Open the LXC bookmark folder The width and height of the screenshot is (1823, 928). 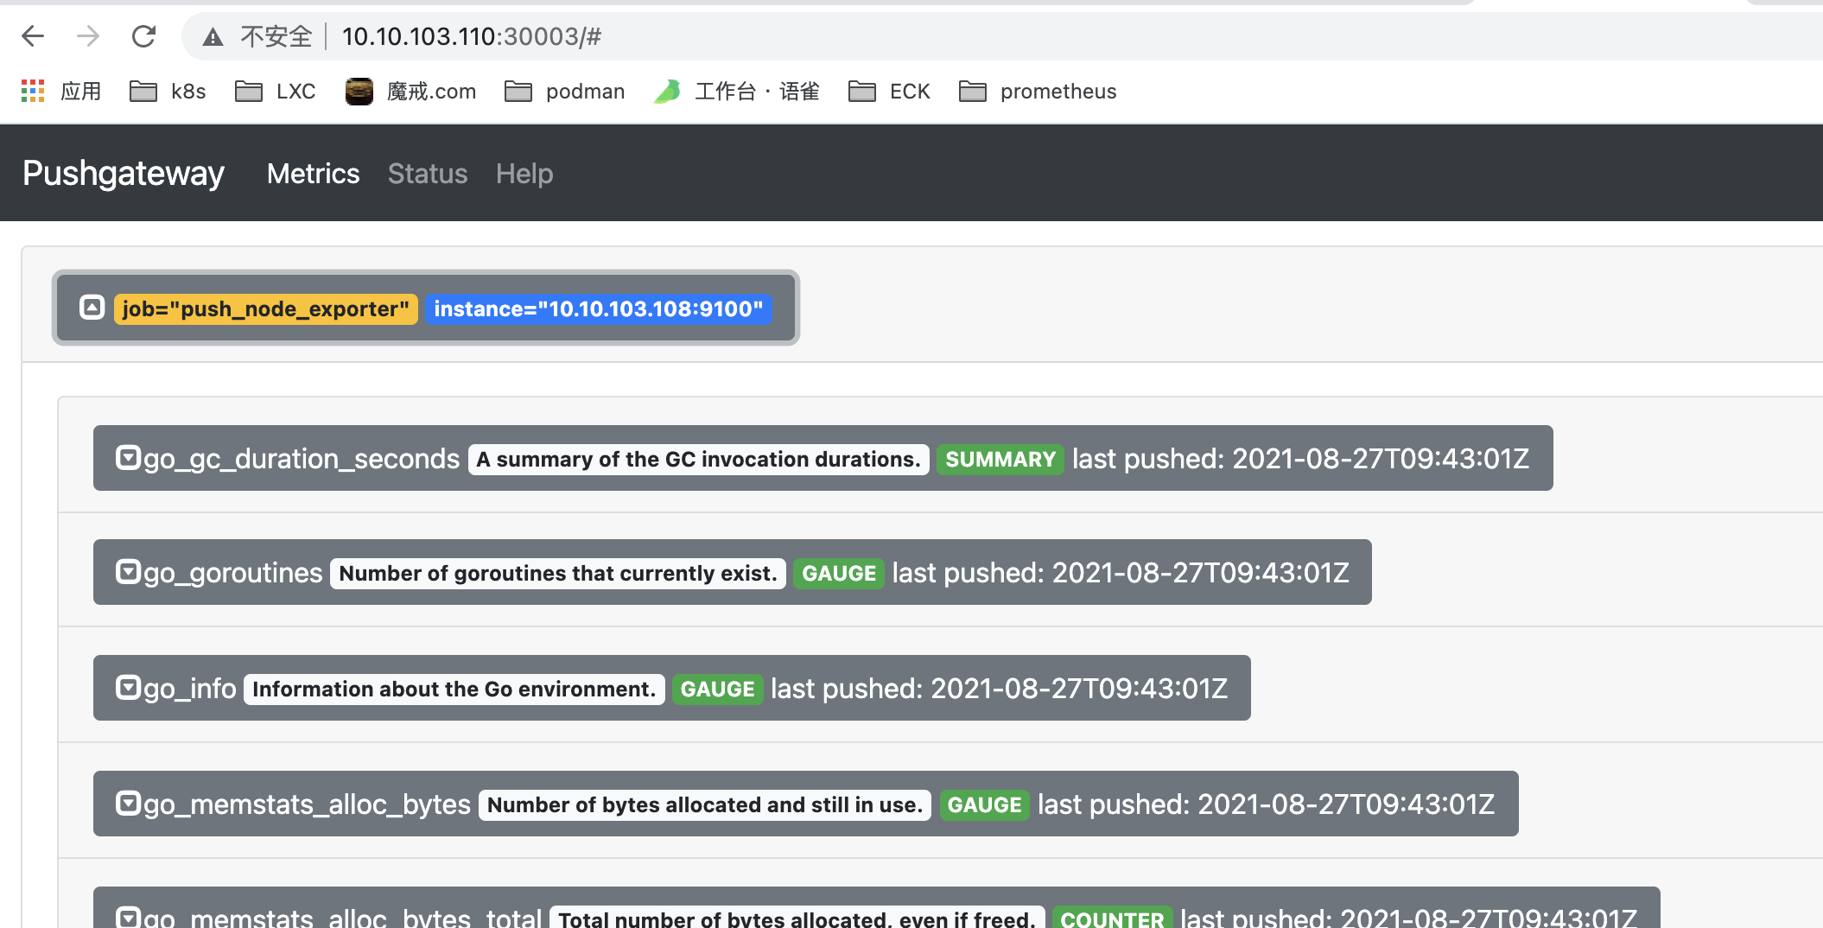coord(275,92)
